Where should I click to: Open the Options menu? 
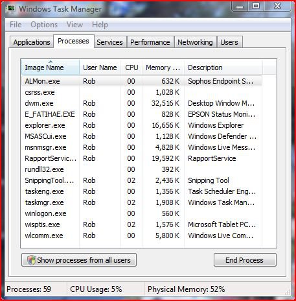click(x=44, y=25)
